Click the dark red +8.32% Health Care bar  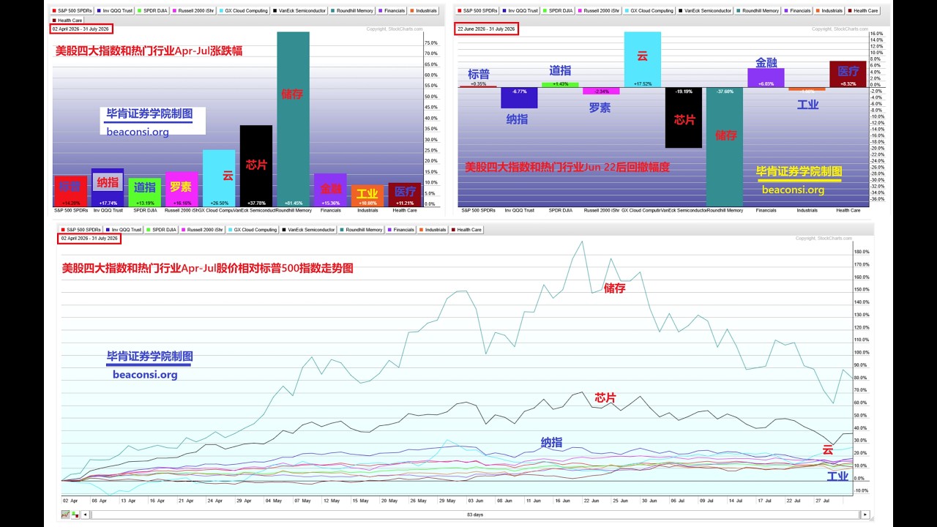tap(848, 74)
